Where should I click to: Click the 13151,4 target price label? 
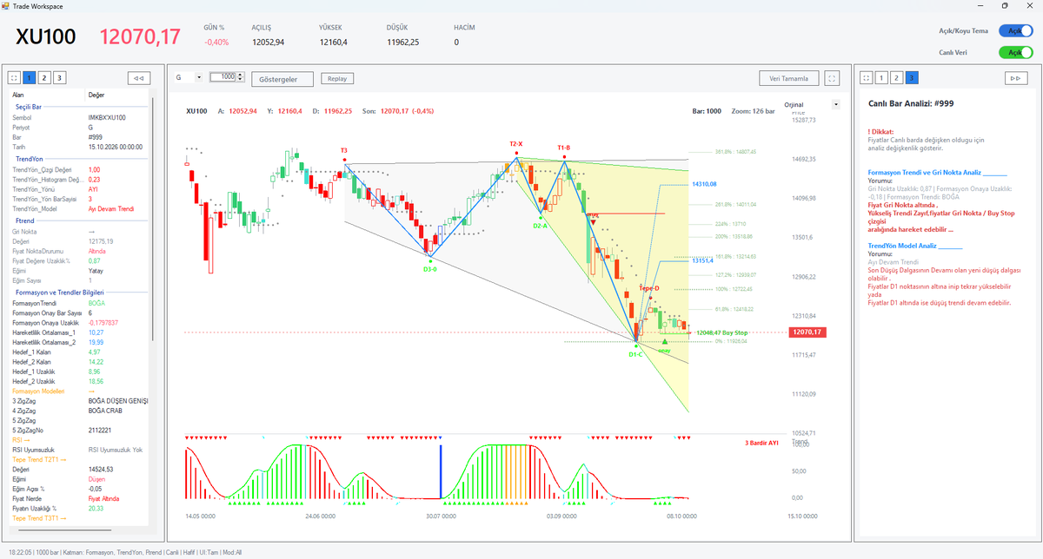[702, 260]
